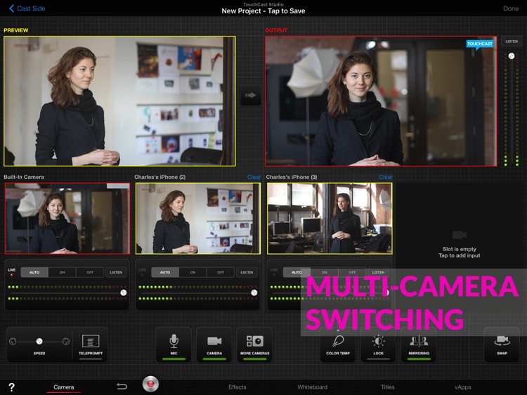Switch to the Effects tab
The width and height of the screenshot is (527, 395).
pos(238,387)
